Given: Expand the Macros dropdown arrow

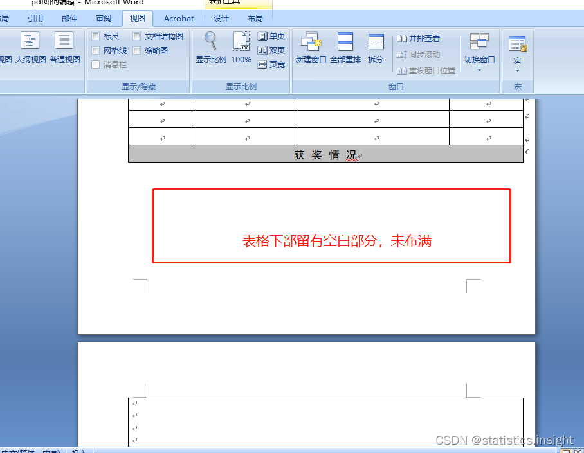Looking at the screenshot, I should tap(517, 71).
